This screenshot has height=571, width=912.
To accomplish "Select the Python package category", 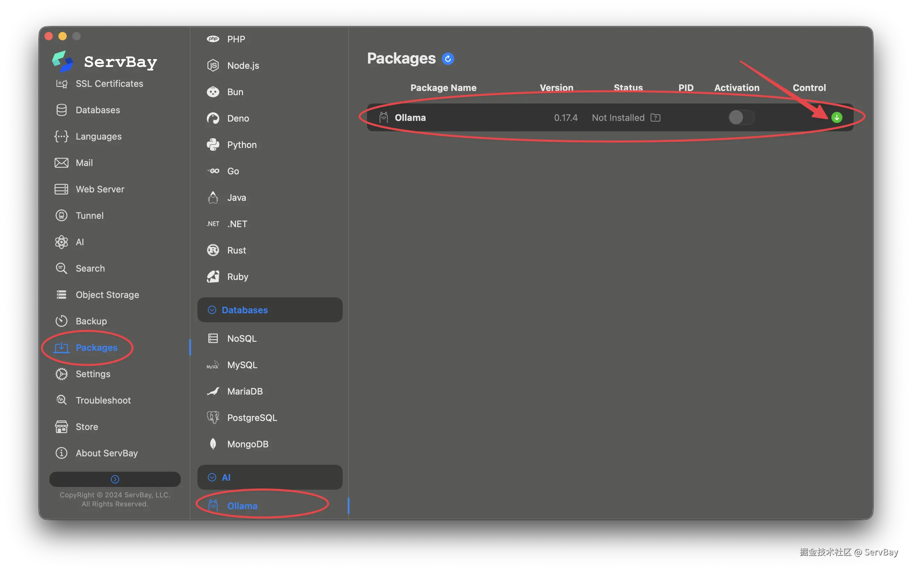I will point(242,144).
